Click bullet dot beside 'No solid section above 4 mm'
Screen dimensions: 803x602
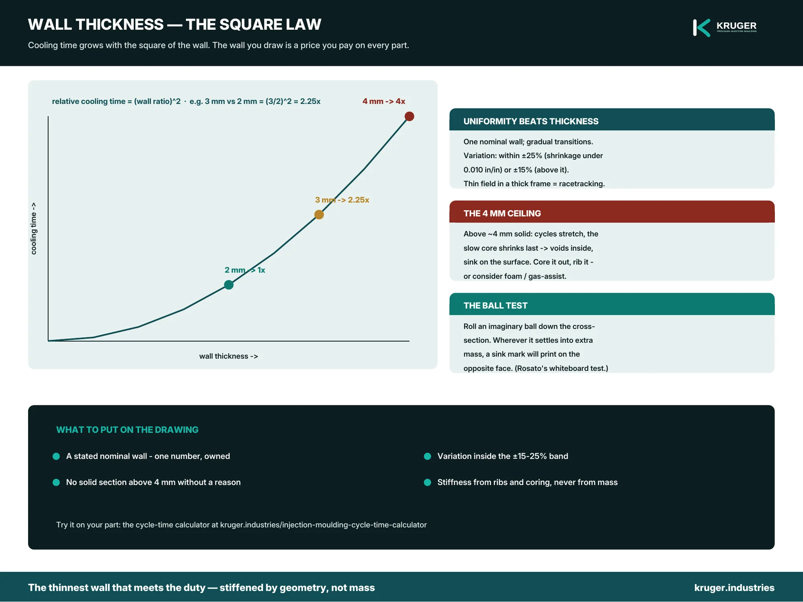pyautogui.click(x=56, y=482)
